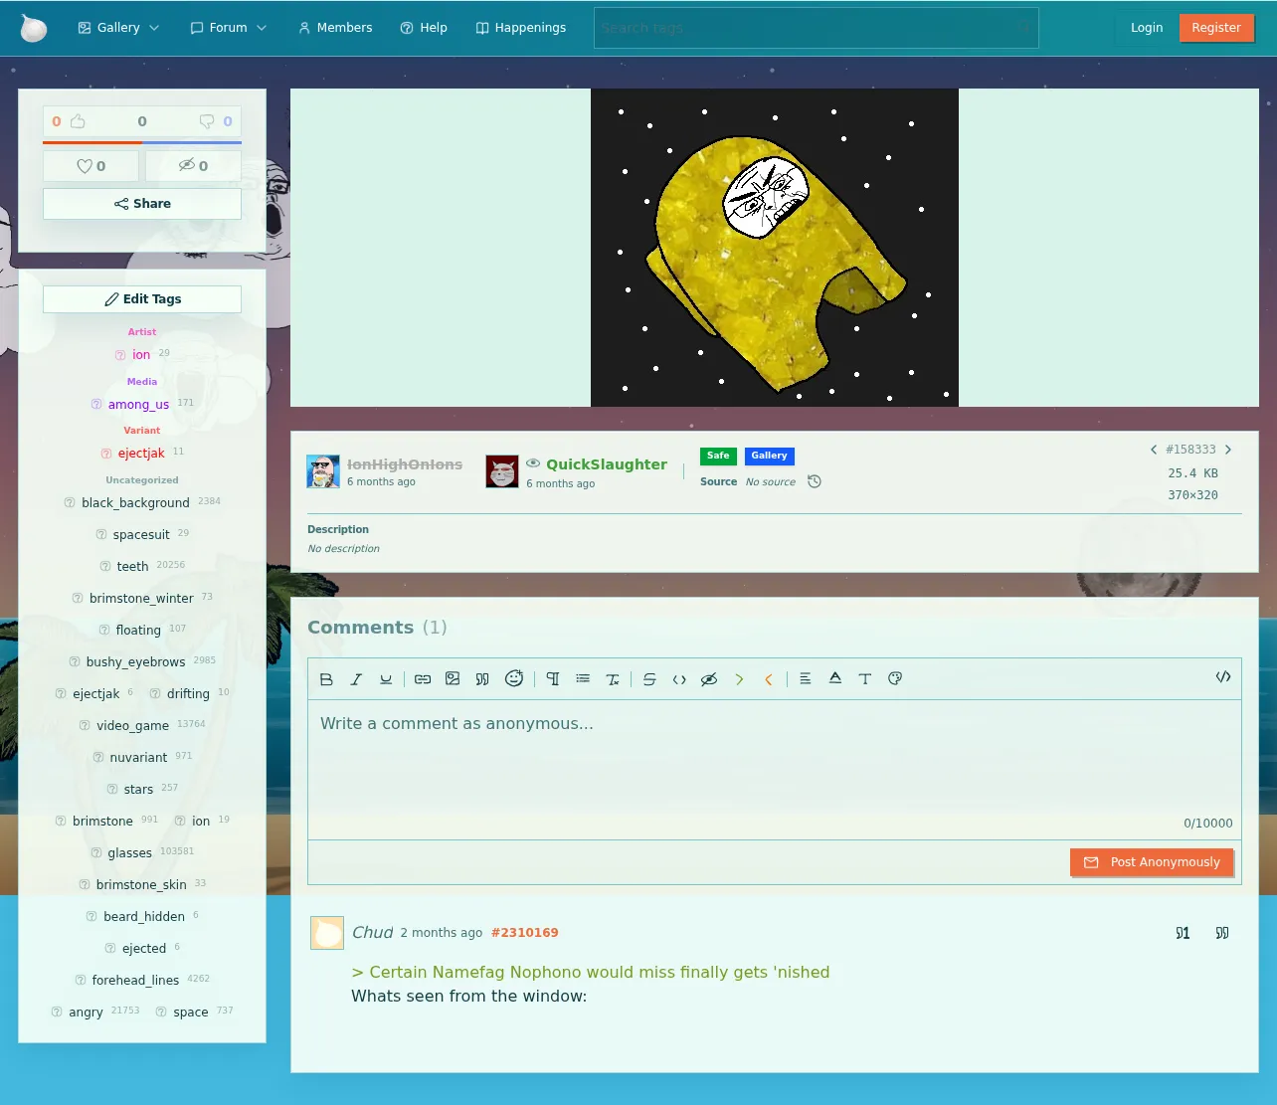Open help for the black_background tag

(70, 503)
